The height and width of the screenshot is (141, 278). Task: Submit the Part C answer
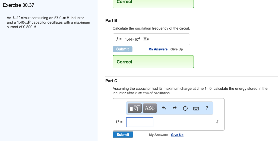(123, 135)
